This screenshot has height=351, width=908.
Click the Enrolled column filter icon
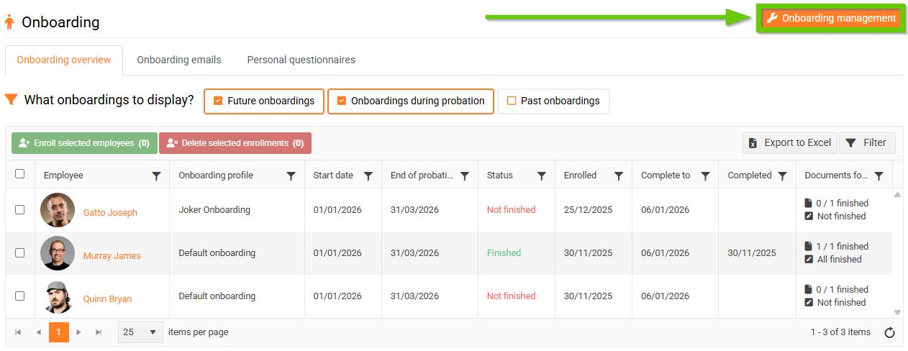tap(618, 175)
